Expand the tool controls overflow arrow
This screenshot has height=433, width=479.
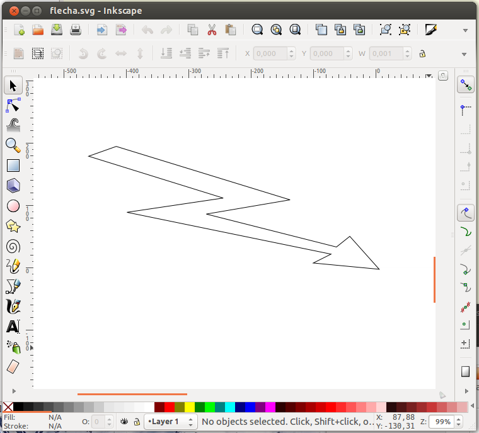pyautogui.click(x=465, y=54)
